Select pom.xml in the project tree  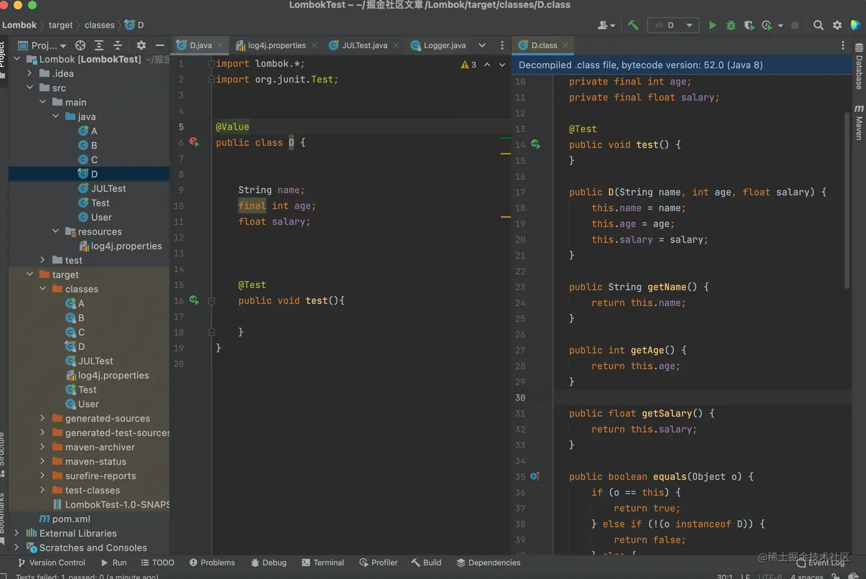(71, 519)
